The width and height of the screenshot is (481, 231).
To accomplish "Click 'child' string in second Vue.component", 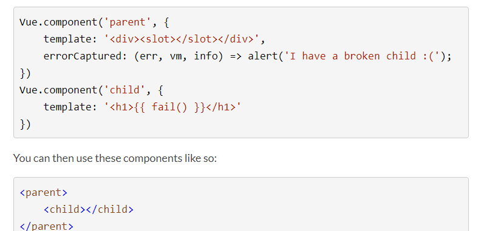I will pos(122,90).
